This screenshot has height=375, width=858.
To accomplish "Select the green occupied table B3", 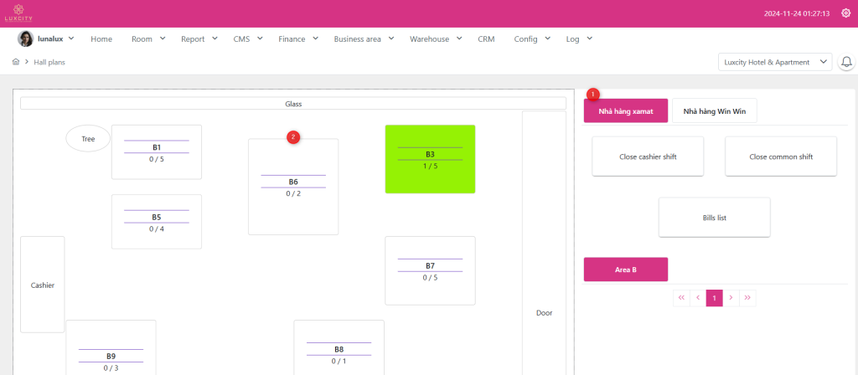I will [430, 159].
